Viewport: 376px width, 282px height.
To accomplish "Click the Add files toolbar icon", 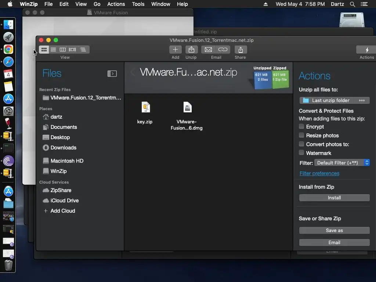I will [x=175, y=50].
